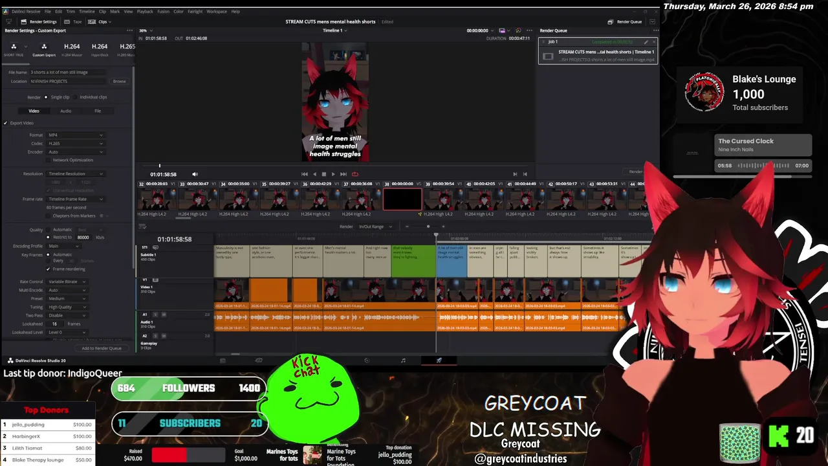
Task: Open the Deliver page rocket icon
Action: (439, 361)
